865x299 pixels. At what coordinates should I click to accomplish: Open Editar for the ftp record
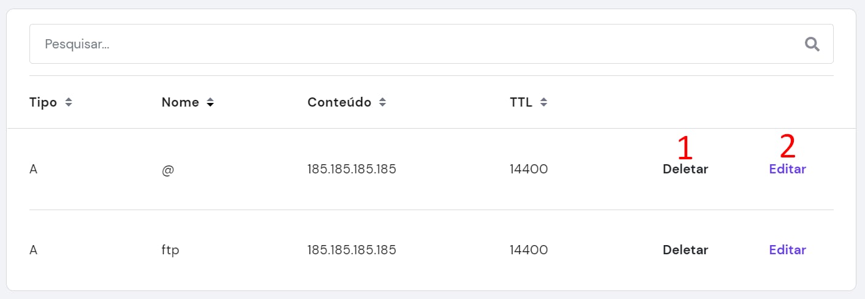(x=787, y=250)
